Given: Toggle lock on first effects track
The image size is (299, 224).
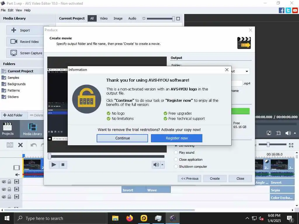Looking at the screenshot, I should click(x=9, y=181).
